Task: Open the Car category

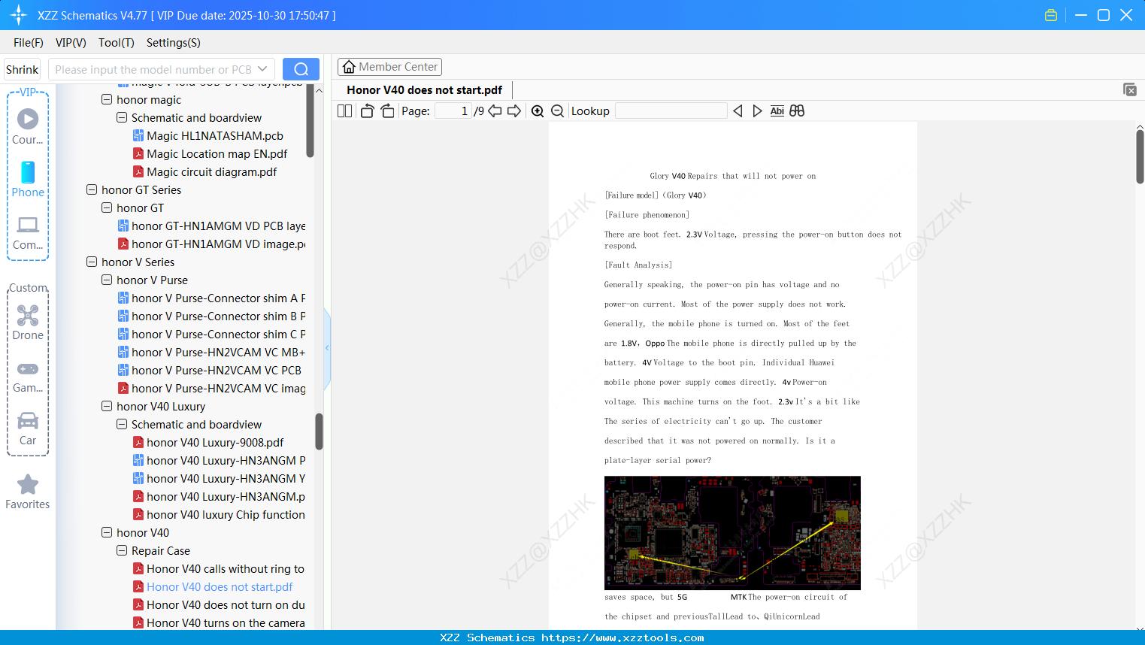Action: click(x=28, y=428)
